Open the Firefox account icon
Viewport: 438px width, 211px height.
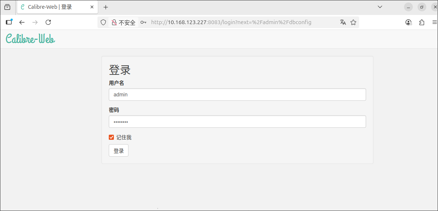(408, 22)
